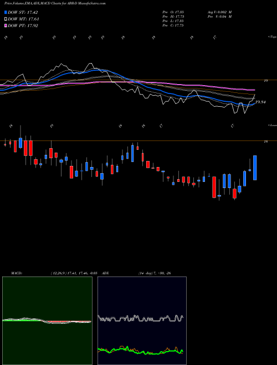Click the 'MACD:' panel heading
This screenshot has height=365, width=277.
pyautogui.click(x=17, y=273)
